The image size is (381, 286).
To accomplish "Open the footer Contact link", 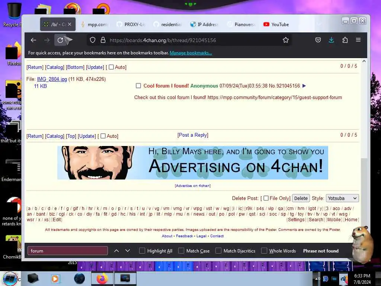I will tap(217, 236).
